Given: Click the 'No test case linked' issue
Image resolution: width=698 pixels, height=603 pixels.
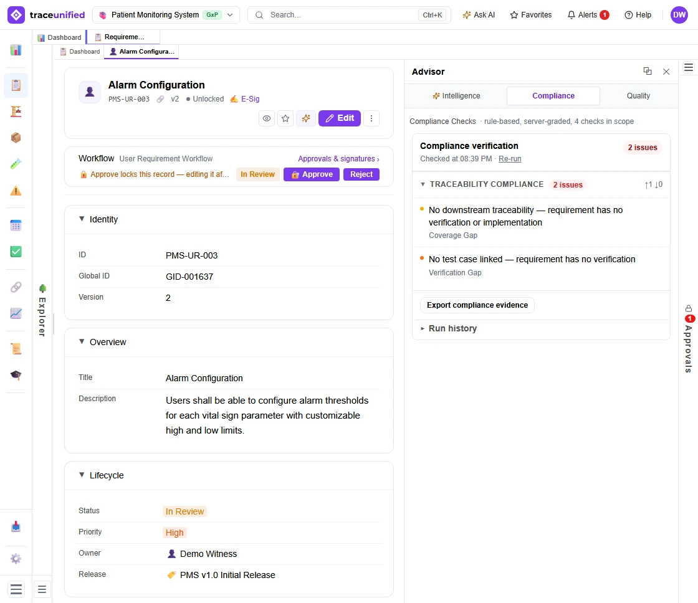Looking at the screenshot, I should (x=541, y=265).
